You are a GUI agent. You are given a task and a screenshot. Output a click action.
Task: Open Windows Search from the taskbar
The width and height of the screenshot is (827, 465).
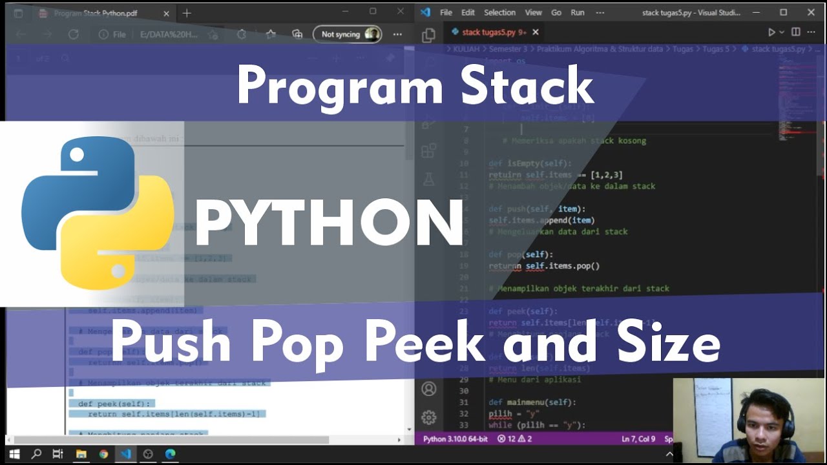[36, 454]
